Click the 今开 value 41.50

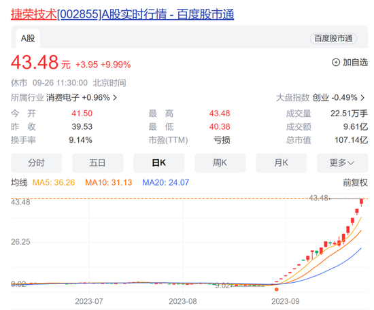coord(82,114)
